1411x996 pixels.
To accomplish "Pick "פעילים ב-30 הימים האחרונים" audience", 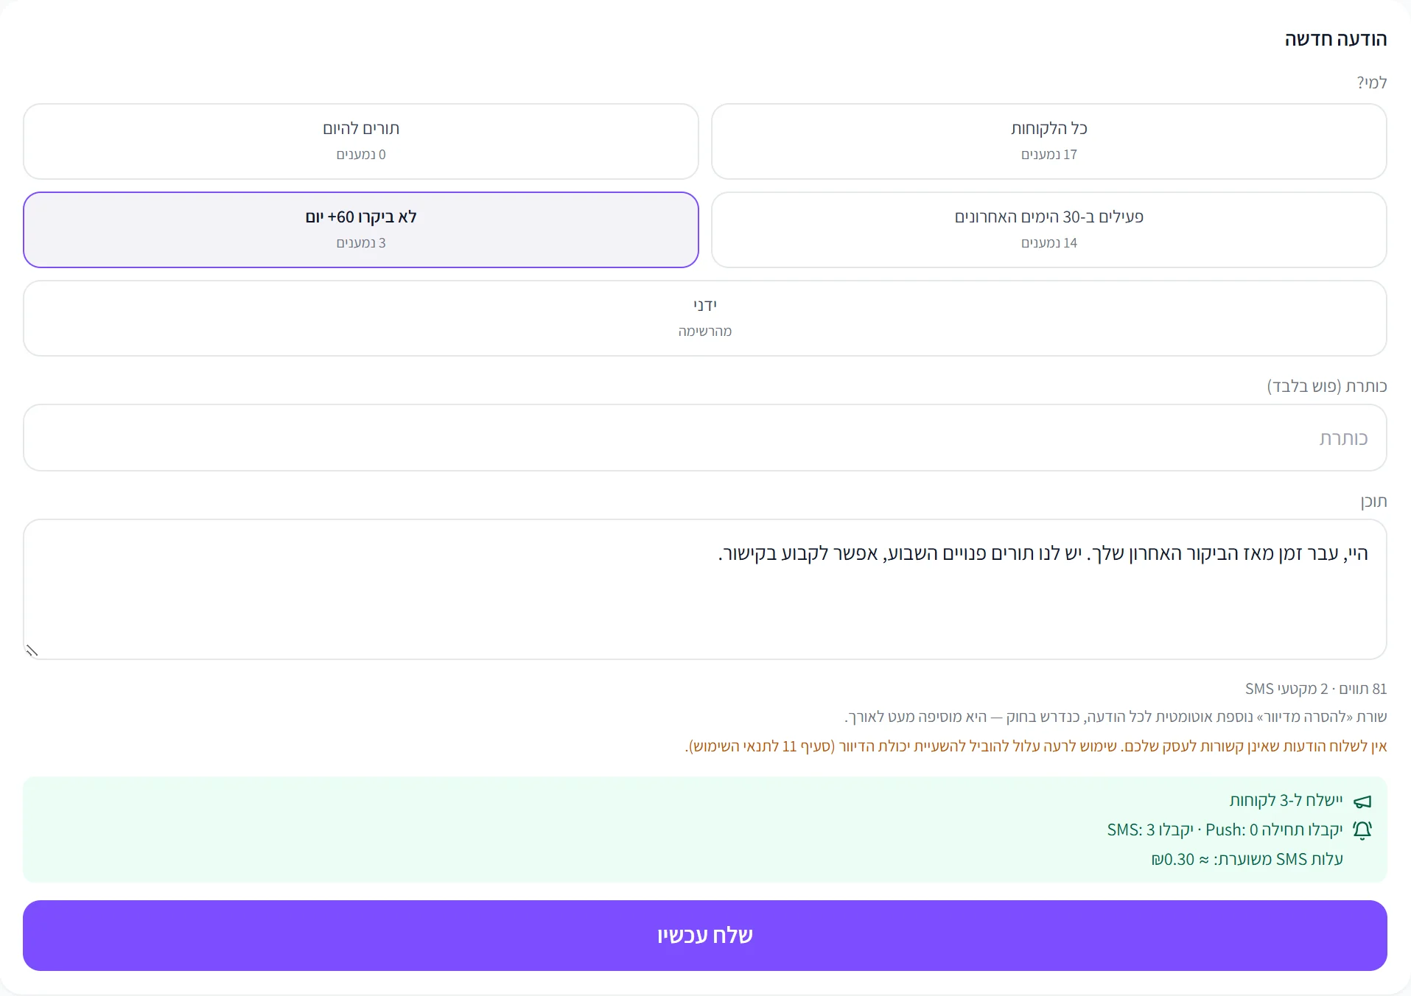I will click(x=1048, y=230).
